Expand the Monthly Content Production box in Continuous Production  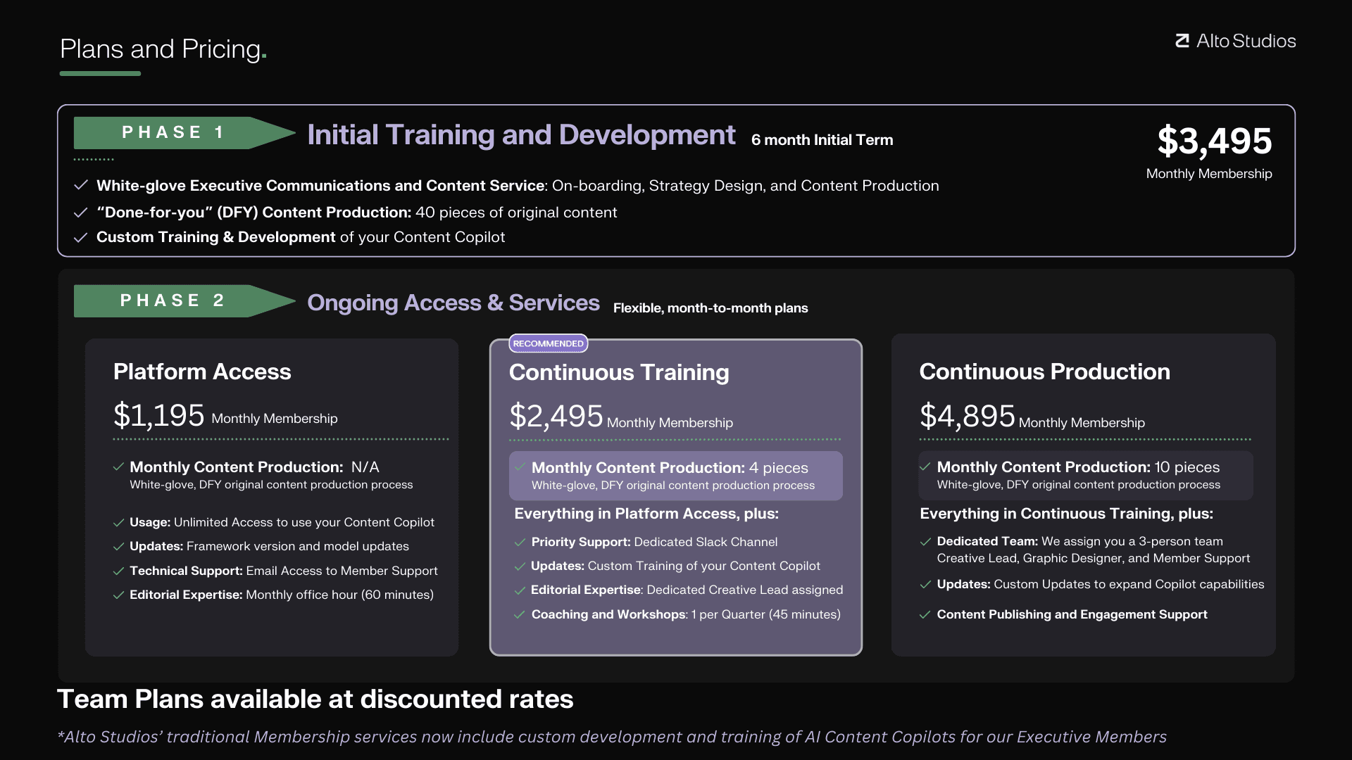1085,475
